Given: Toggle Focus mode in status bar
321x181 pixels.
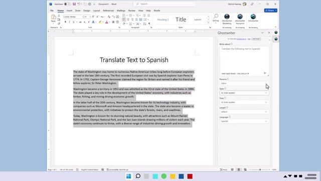Looking at the screenshot, I should (x=223, y=170).
